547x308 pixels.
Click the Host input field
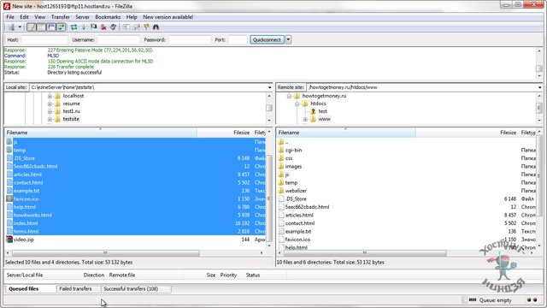click(44, 40)
